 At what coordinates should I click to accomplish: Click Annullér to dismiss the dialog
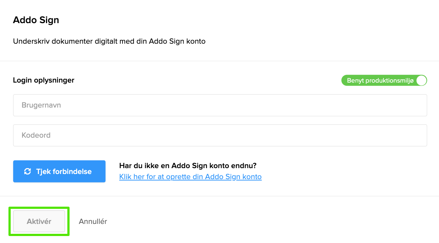(x=93, y=221)
